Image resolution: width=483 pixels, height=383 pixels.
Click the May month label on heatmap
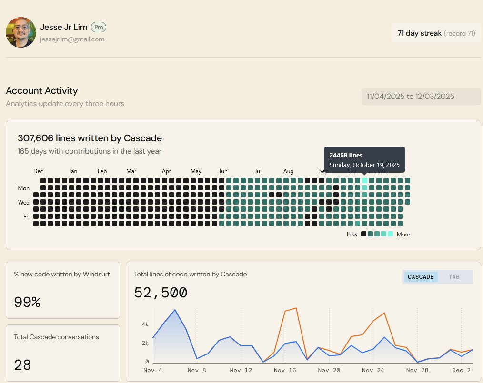196,171
